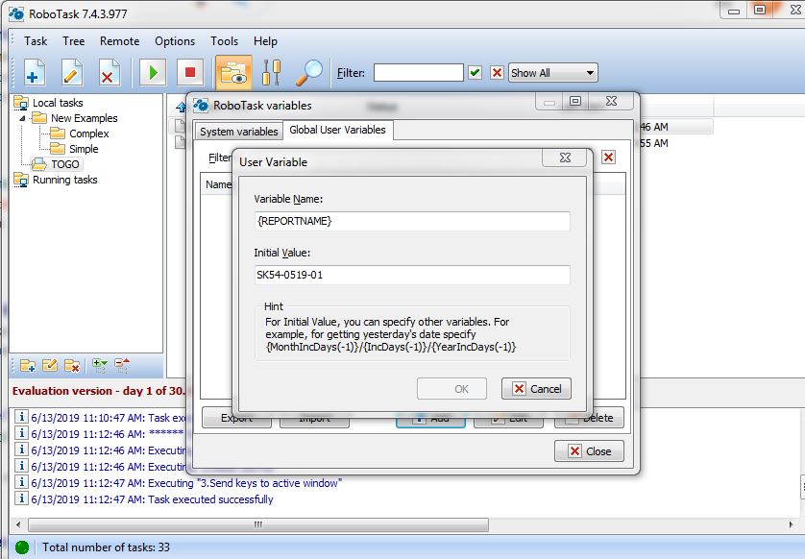The image size is (805, 559).
Task: Switch to the Global User Variables tab
Action: (x=337, y=130)
